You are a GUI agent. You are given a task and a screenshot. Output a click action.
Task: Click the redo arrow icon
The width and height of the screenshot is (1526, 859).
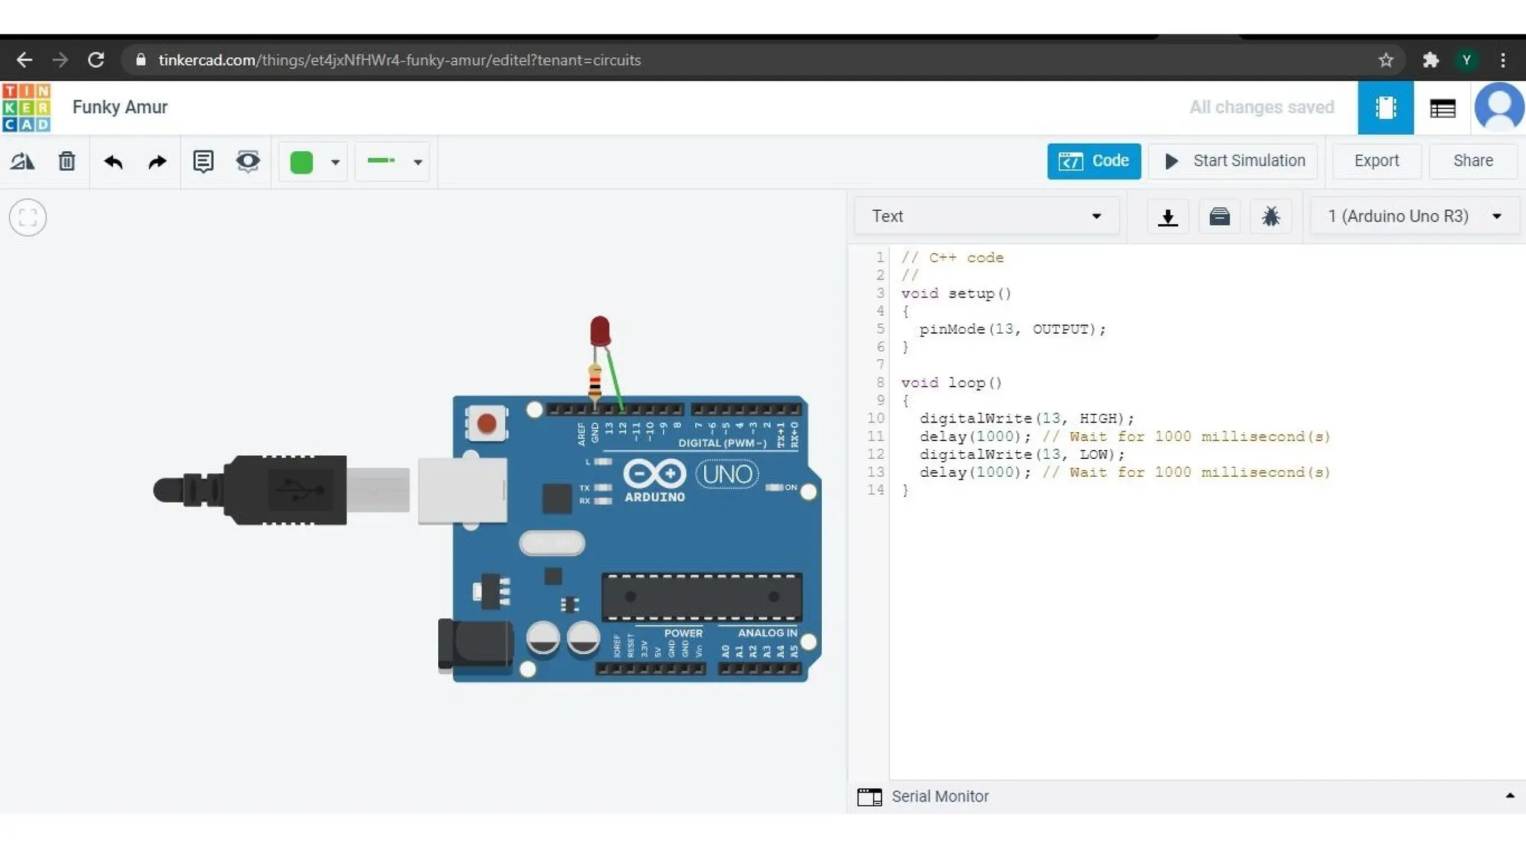(157, 161)
